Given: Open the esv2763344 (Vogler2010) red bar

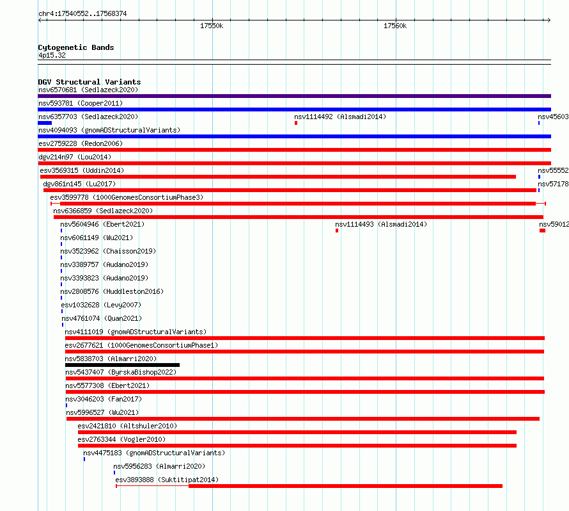Looking at the screenshot, I should coord(297,446).
